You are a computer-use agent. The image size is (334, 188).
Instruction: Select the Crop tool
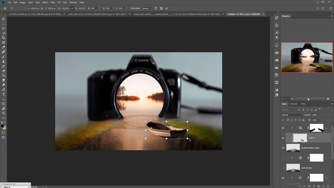pos(4,38)
